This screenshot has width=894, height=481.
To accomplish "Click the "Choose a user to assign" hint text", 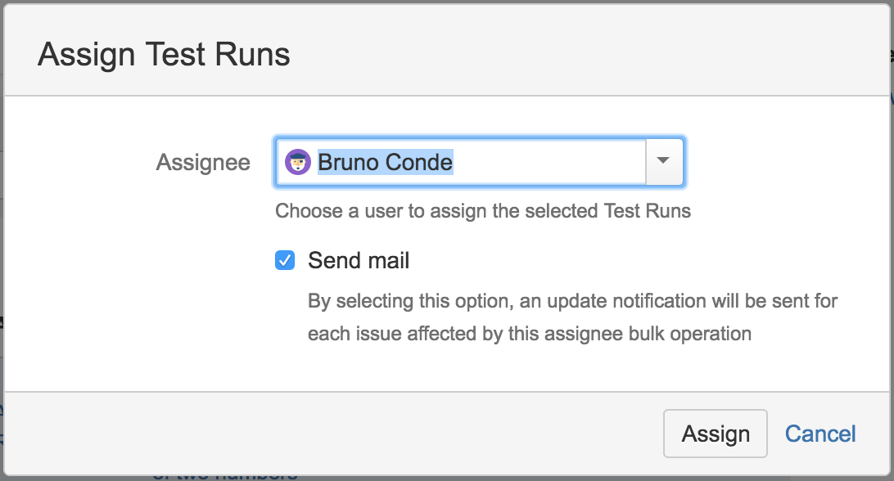I will pos(483,211).
